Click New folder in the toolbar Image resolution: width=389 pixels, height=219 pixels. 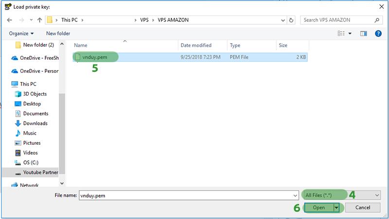[x=58, y=34]
